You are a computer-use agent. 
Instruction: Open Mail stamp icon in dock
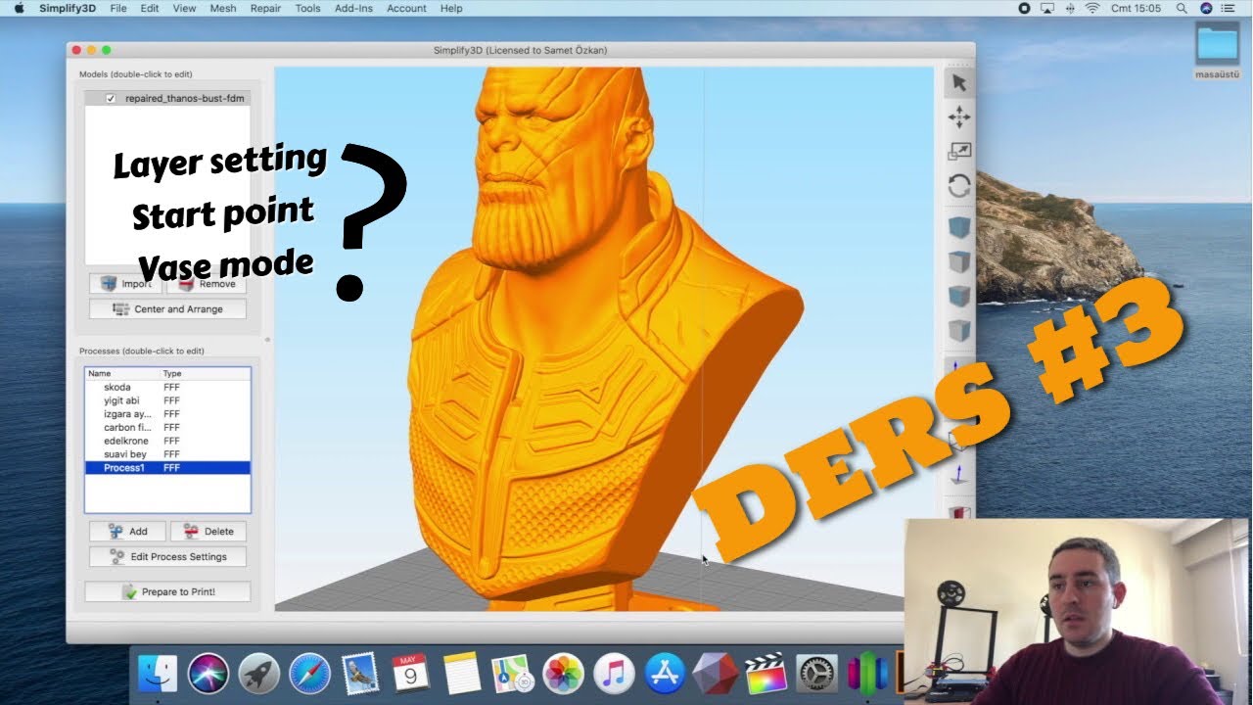pos(360,673)
